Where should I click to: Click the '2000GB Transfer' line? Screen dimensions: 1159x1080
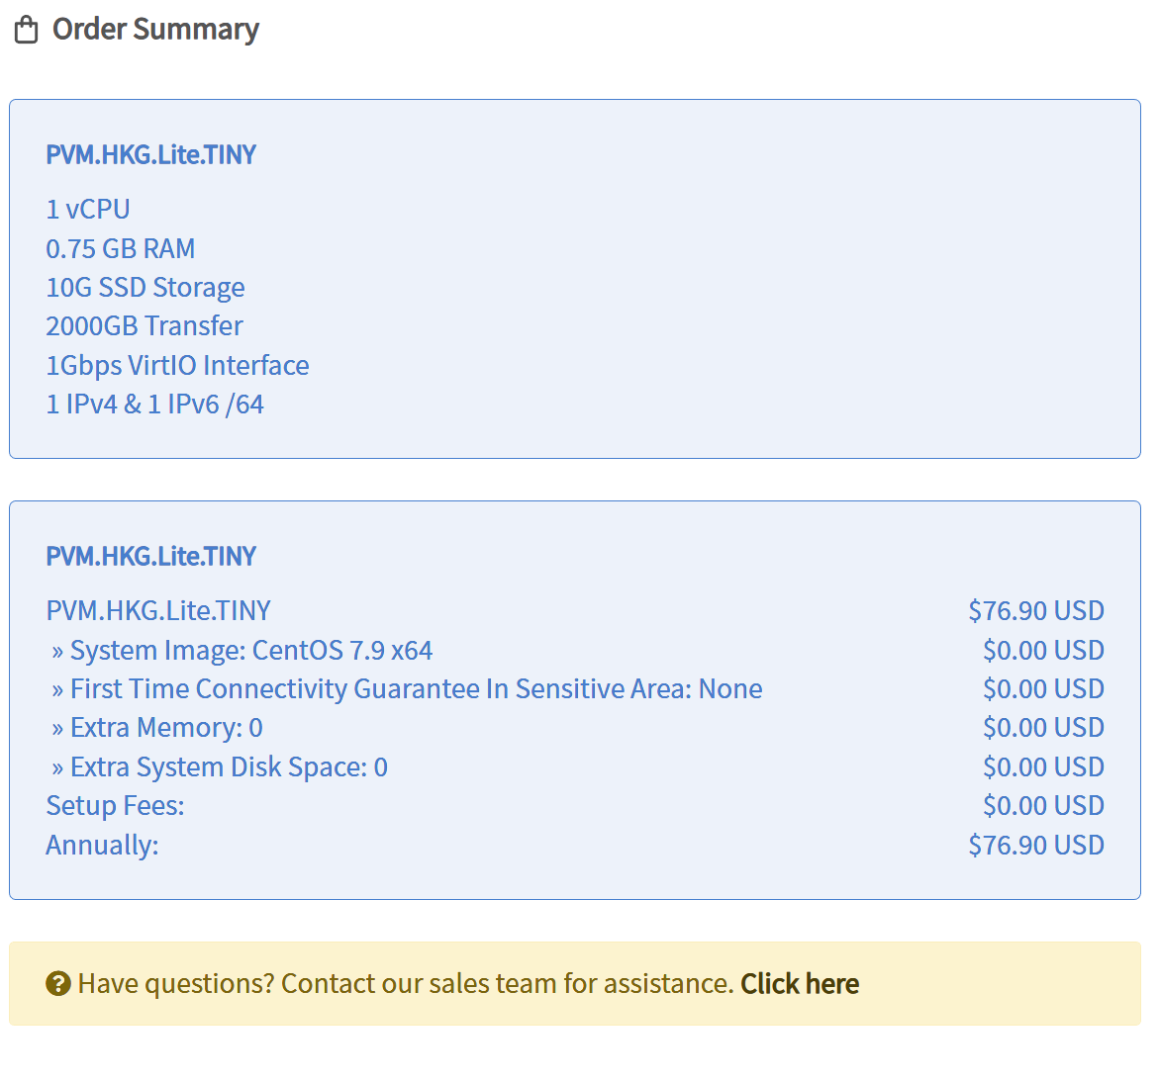pyautogui.click(x=145, y=326)
